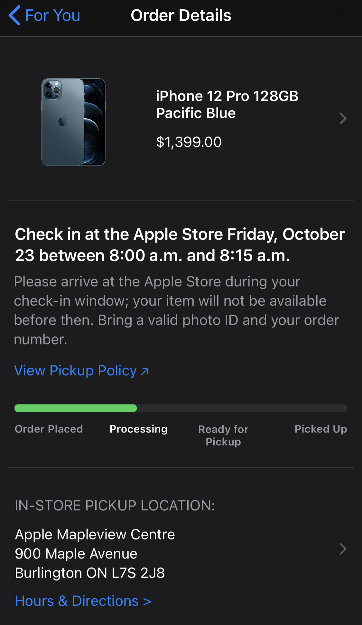Tap the back chevron arrow icon

(x=14, y=15)
